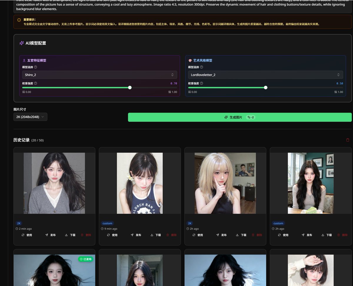Click the 历史记录 heading

click(x=21, y=140)
